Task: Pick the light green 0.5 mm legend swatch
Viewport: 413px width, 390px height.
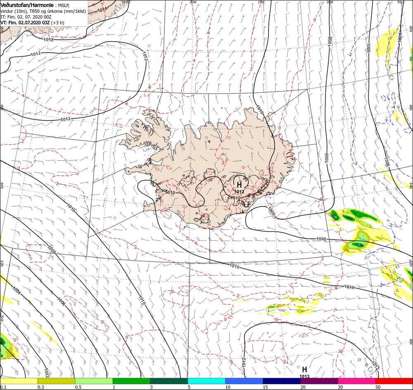Action: coord(94,381)
